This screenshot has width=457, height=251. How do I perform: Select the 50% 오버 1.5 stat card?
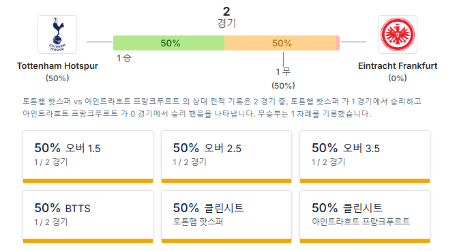click(x=88, y=157)
